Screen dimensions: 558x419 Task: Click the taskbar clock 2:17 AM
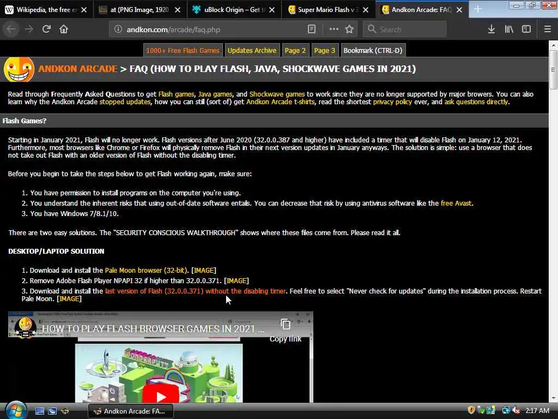tap(537, 411)
